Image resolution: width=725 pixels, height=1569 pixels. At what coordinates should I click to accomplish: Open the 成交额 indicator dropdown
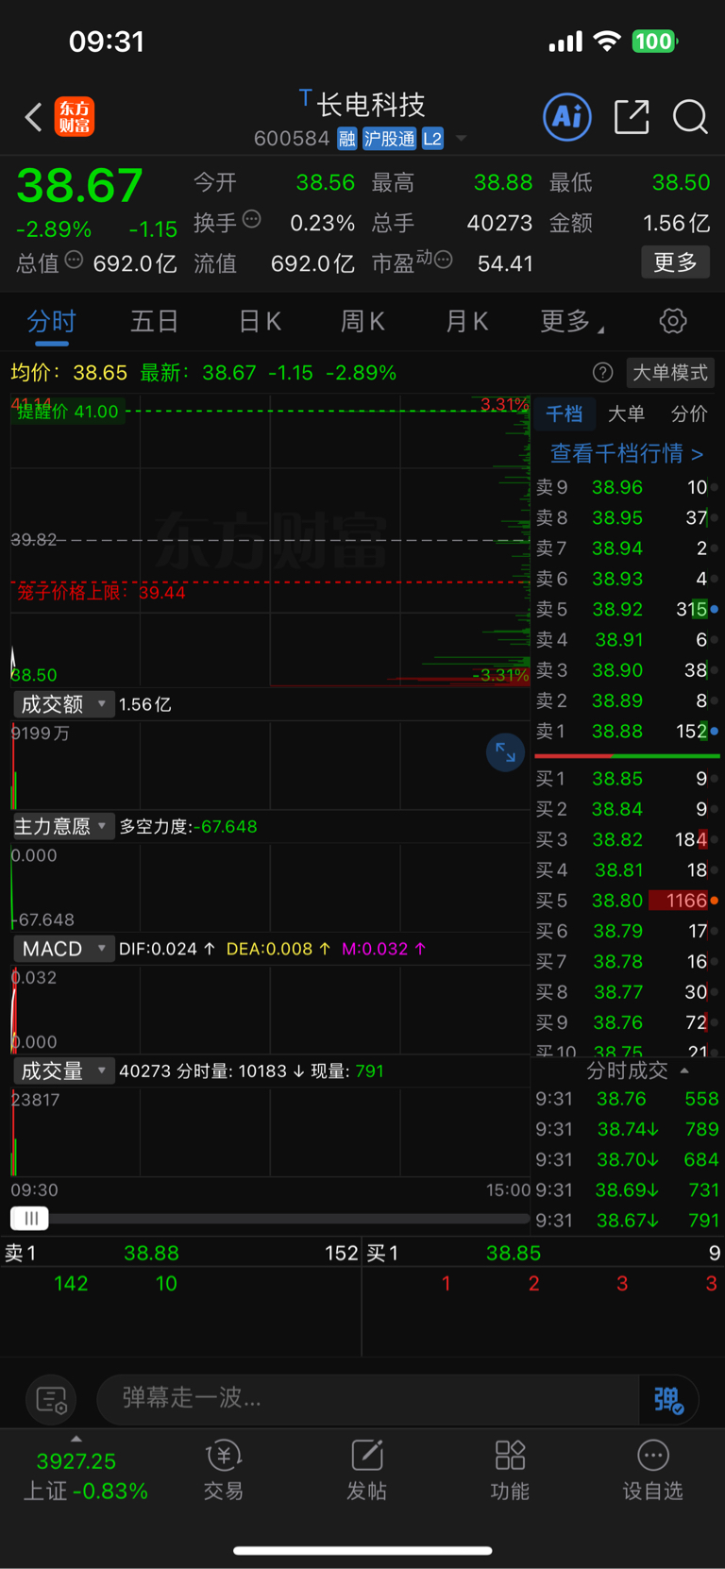[x=63, y=704]
